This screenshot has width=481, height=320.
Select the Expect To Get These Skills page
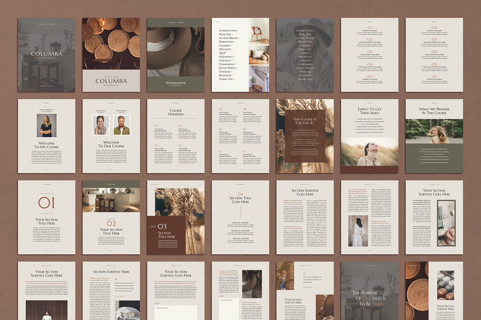tap(370, 136)
